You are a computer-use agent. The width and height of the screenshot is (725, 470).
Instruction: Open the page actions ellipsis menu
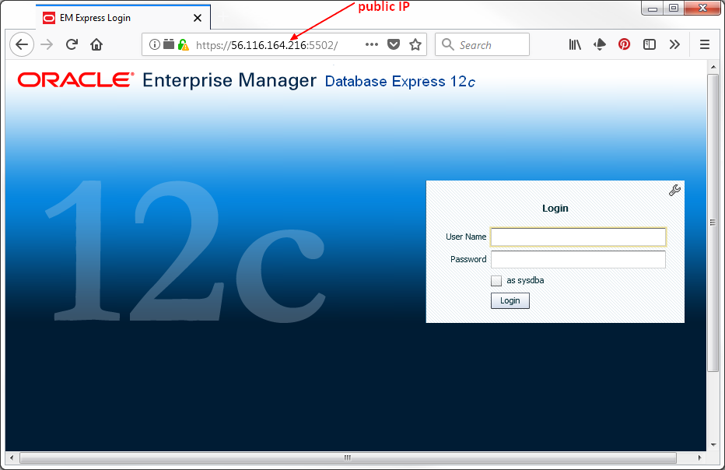click(371, 44)
